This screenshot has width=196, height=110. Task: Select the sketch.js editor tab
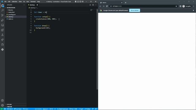click(x=33, y=5)
